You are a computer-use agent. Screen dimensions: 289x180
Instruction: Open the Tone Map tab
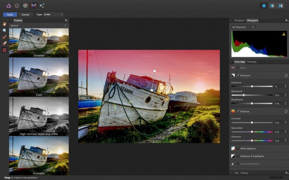point(240,62)
